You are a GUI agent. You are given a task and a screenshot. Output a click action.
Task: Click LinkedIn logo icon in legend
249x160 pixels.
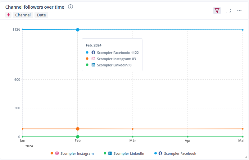click(x=110, y=153)
